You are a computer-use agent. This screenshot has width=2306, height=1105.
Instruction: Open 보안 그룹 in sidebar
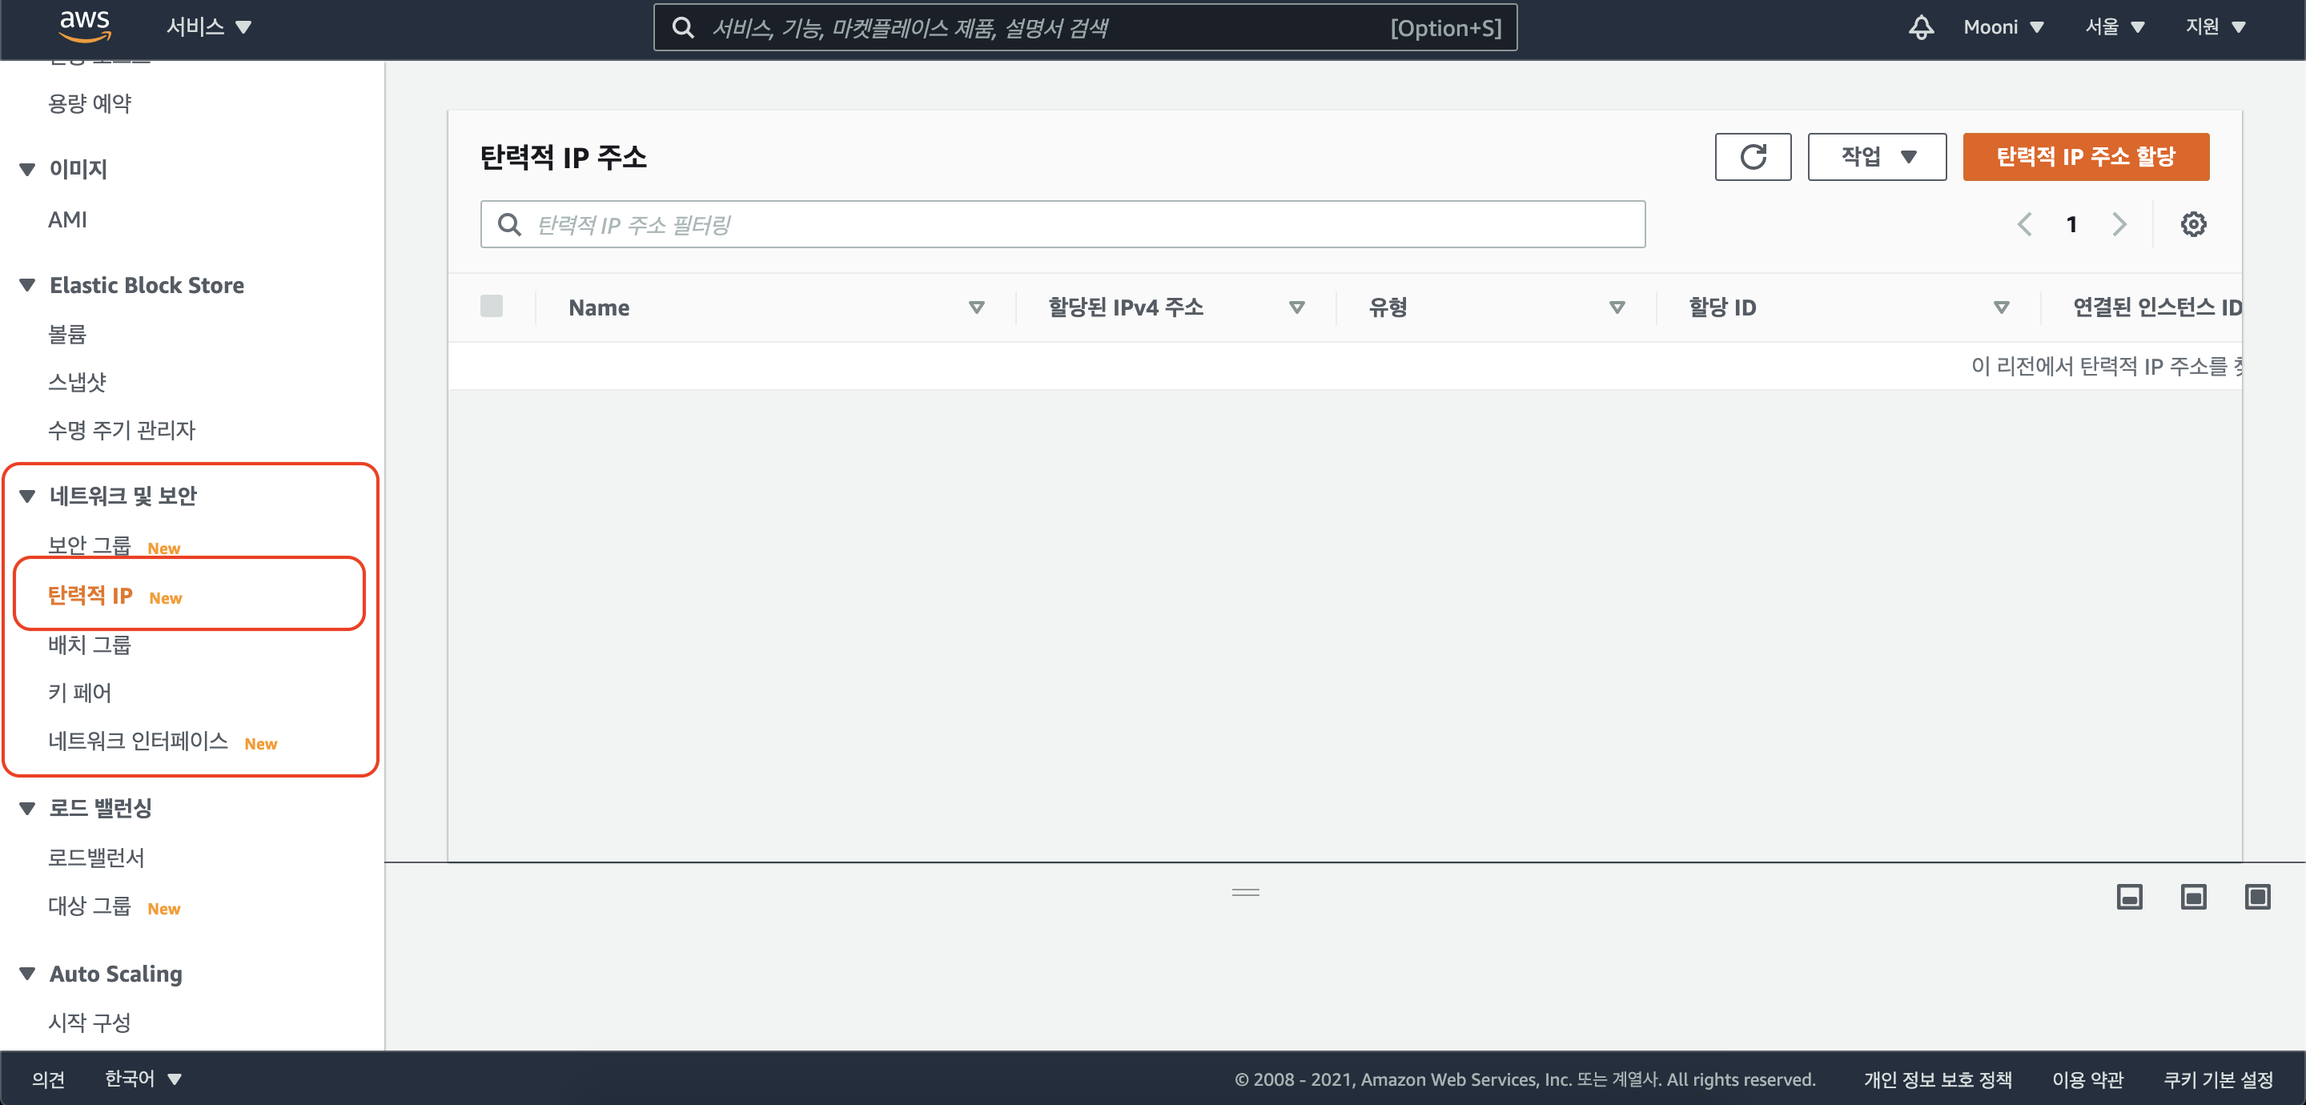tap(90, 544)
